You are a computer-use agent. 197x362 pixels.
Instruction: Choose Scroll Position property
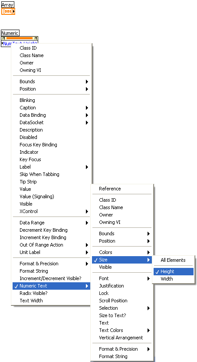point(113,301)
